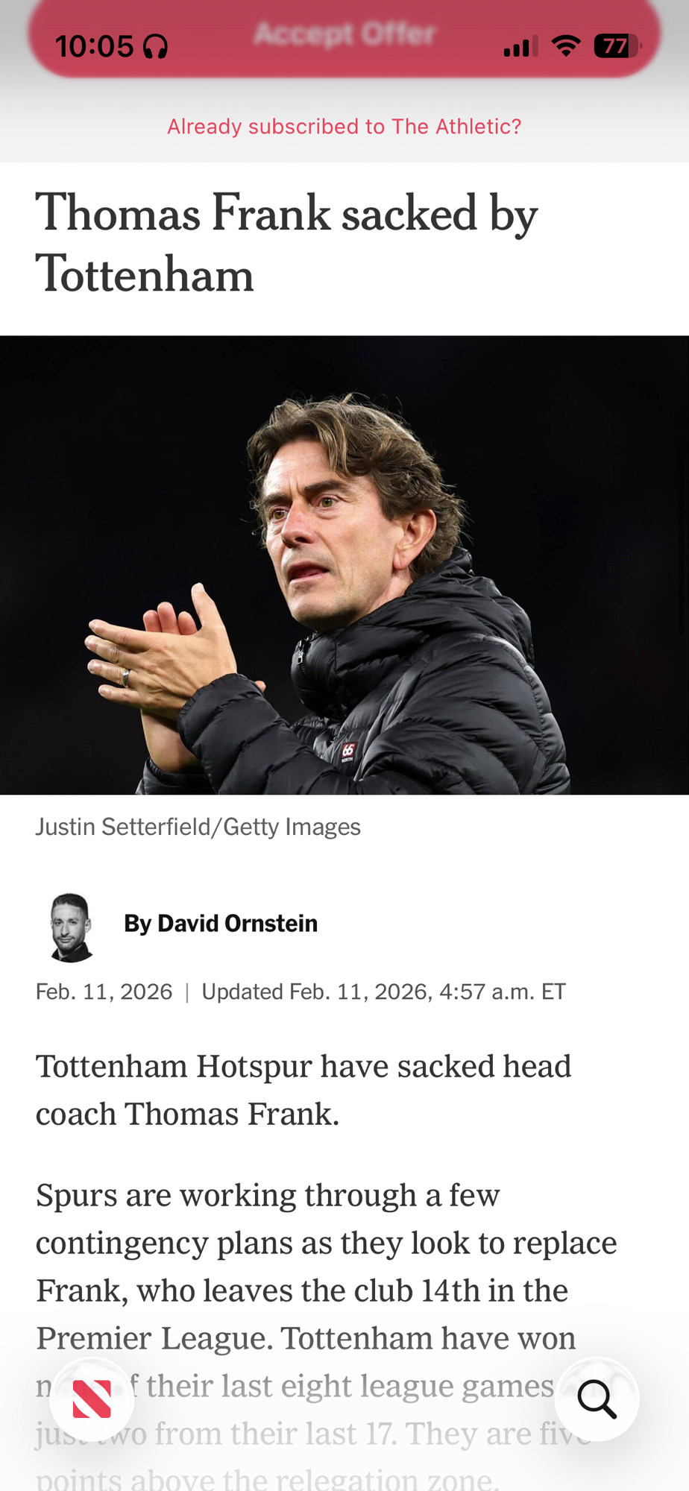Tap the Justin Setterfield/Getty Images caption
The image size is (689, 1491).
click(198, 827)
